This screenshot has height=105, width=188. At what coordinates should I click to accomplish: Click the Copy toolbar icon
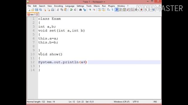click(x=62, y=10)
